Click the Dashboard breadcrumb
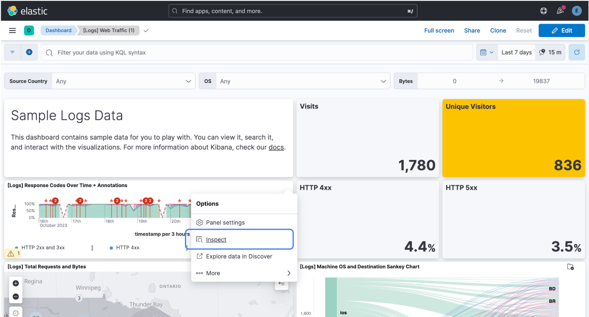Image resolution: width=589 pixels, height=317 pixels. coord(58,30)
